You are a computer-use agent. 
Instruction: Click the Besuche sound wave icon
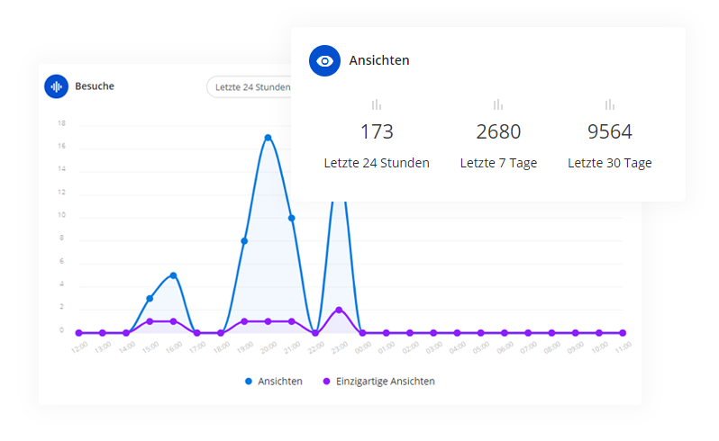tap(57, 86)
